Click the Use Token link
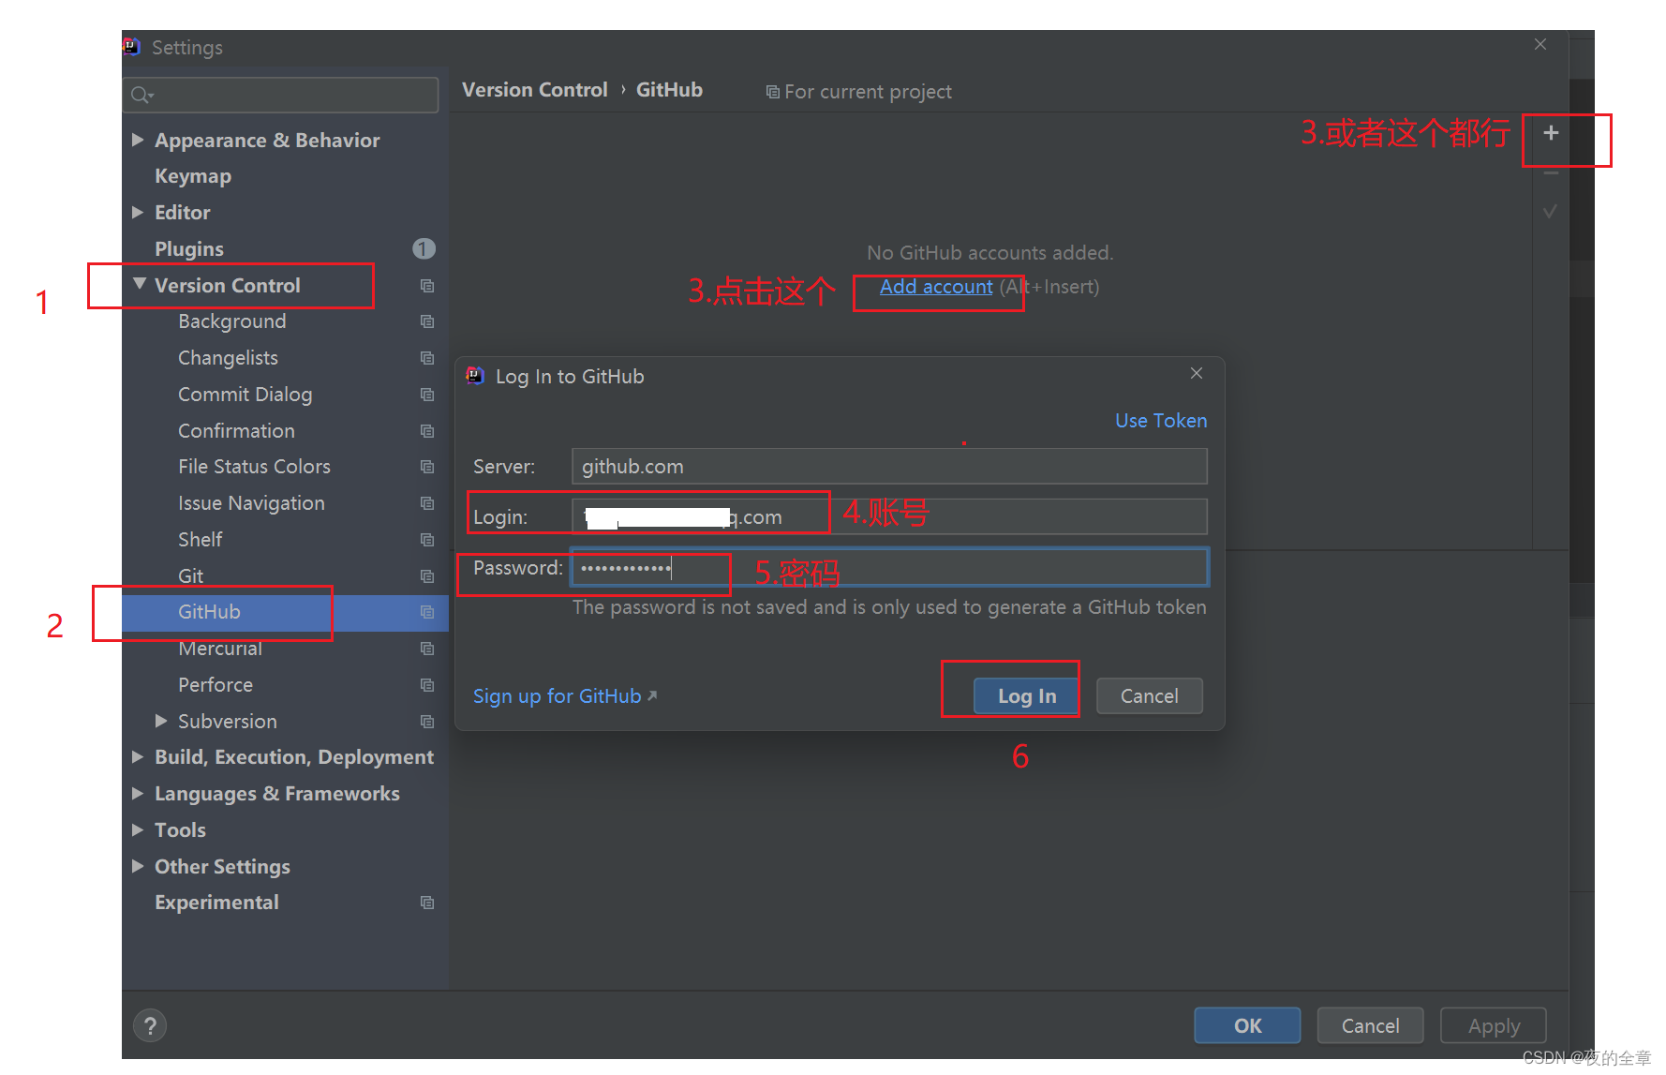This screenshot has width=1666, height=1075. [x=1161, y=421]
